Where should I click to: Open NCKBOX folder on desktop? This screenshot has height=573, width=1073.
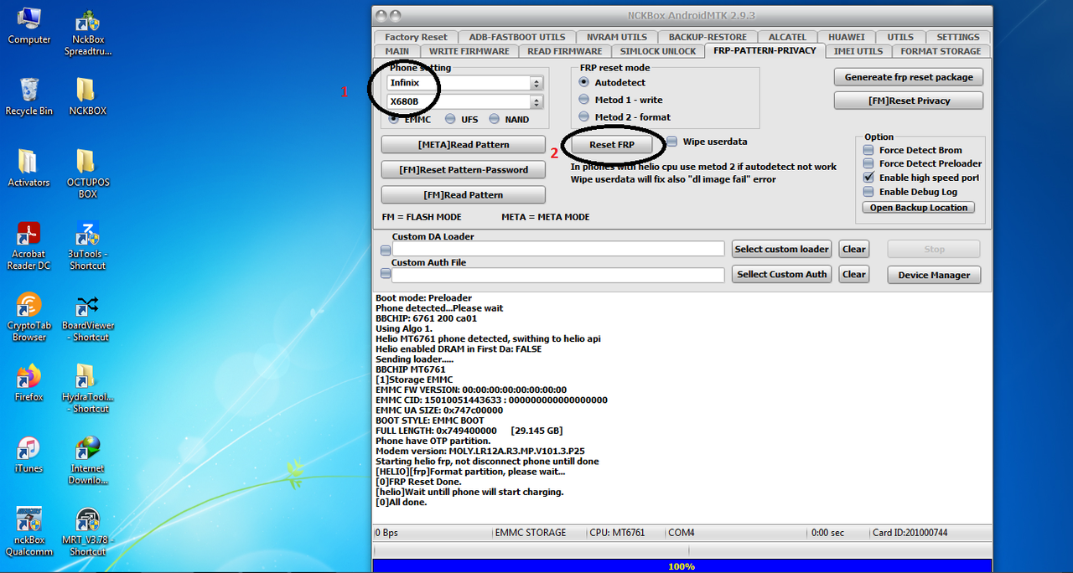[87, 96]
